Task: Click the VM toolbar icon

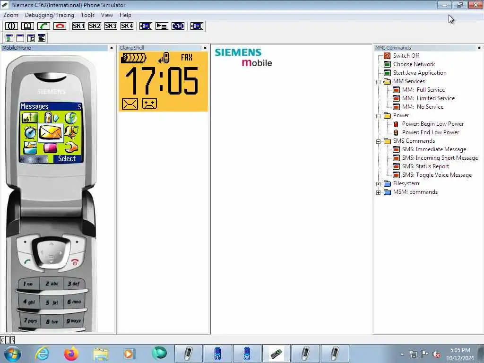Action: 178,26
